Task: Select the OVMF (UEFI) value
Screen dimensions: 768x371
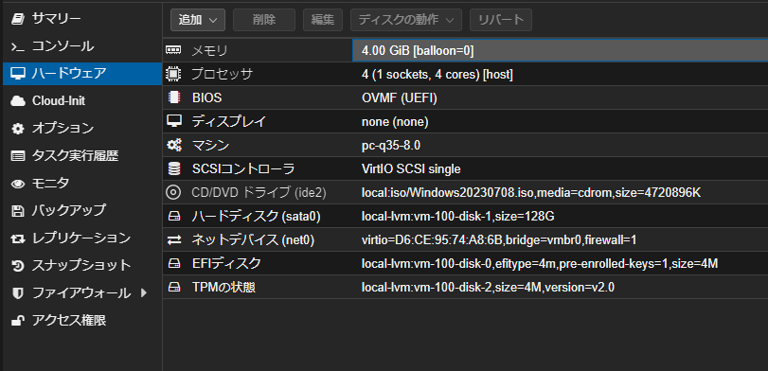Action: [400, 98]
